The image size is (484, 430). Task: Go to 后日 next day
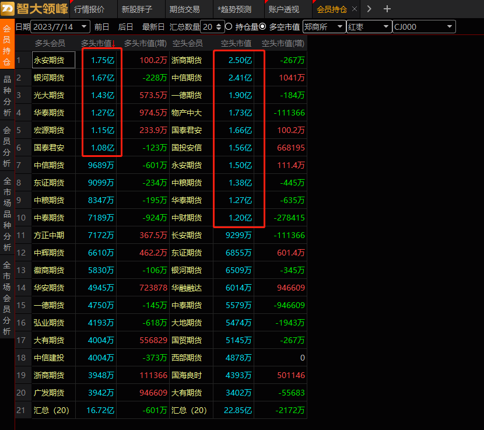coord(125,27)
